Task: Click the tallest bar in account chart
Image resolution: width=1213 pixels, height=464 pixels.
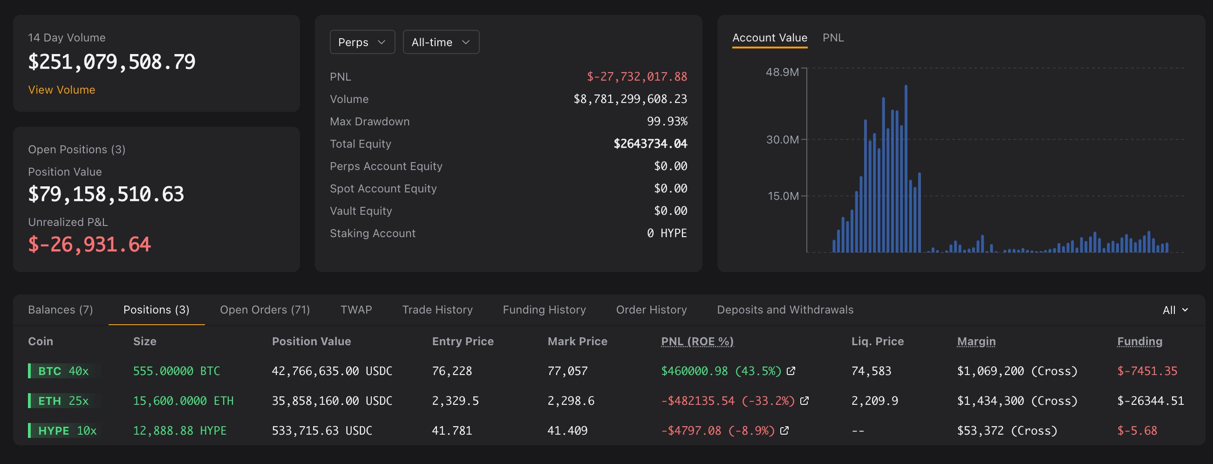Action: (906, 170)
